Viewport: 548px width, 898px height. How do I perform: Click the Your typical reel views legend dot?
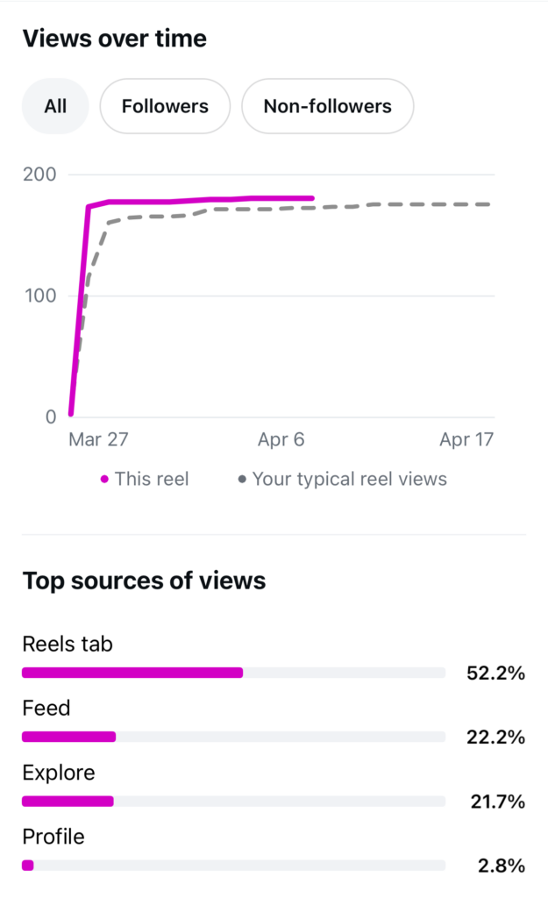coord(243,479)
